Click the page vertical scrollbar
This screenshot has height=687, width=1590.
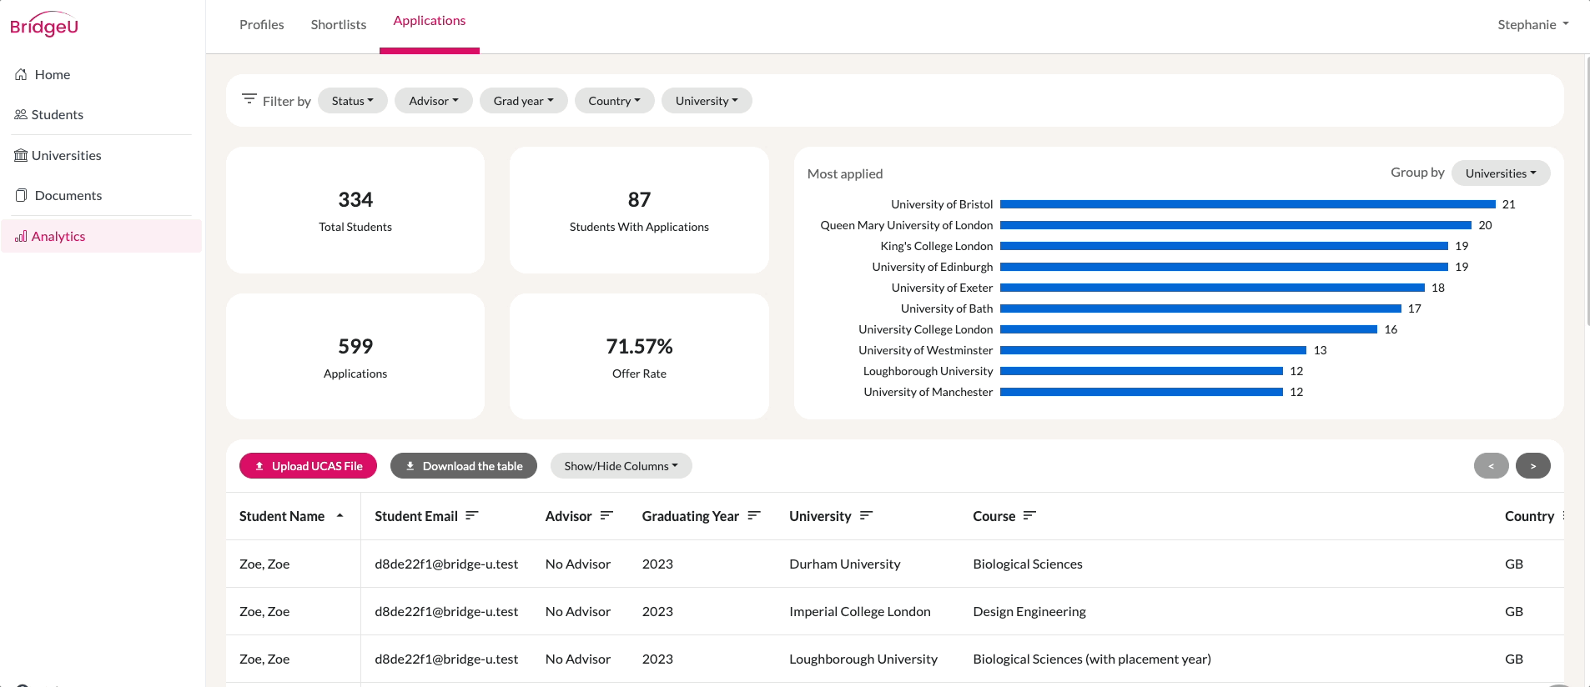pyautogui.click(x=1587, y=192)
